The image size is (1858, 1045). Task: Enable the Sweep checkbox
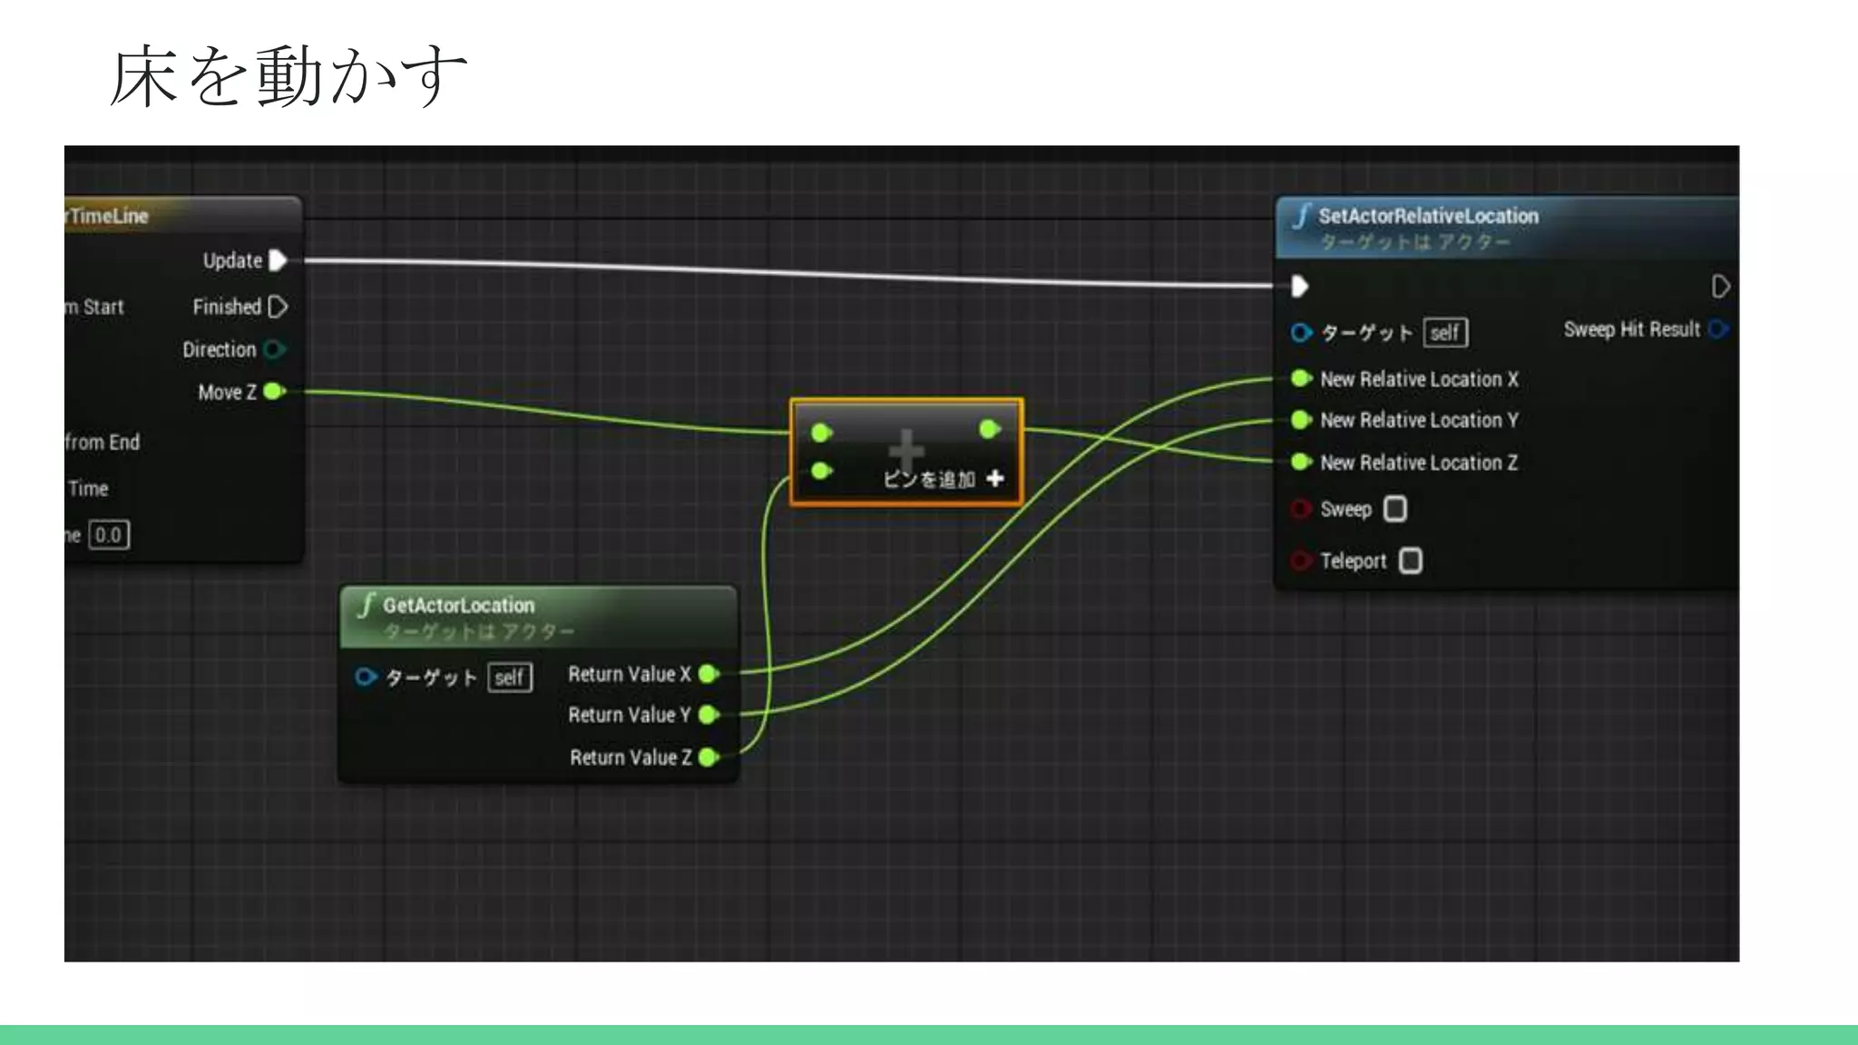pos(1395,509)
